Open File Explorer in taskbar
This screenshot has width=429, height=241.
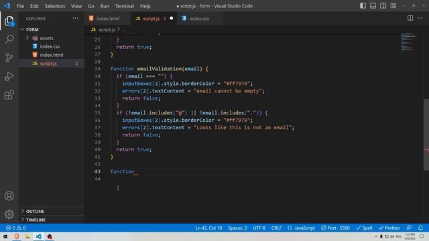coord(27,236)
